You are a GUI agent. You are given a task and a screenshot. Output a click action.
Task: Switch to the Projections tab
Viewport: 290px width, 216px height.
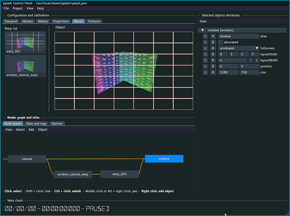point(61,21)
